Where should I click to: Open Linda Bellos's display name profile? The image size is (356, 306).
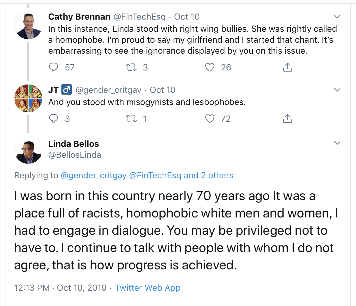coord(74,144)
